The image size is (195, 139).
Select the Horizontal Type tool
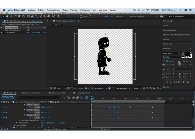[36, 17]
